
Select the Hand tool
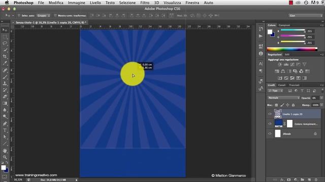(5, 151)
